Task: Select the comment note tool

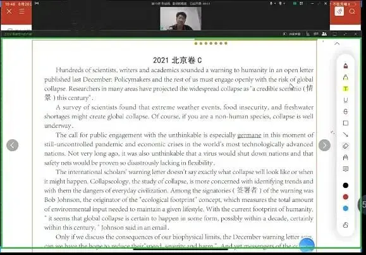Action: [x=346, y=169]
